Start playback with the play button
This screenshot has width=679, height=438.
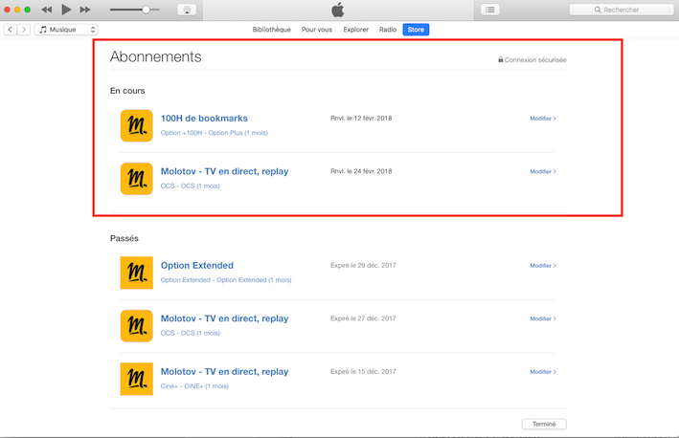pos(66,10)
